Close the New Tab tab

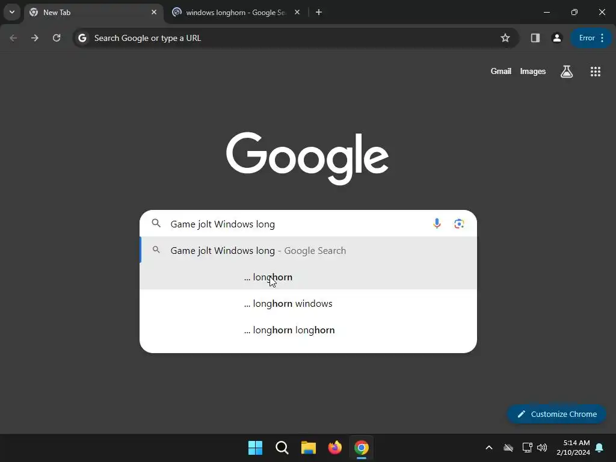(x=154, y=12)
